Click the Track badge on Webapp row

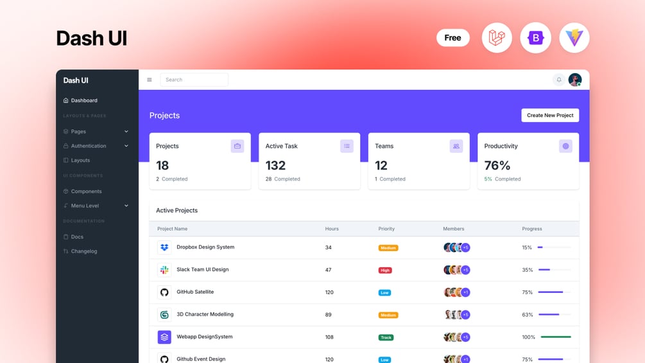point(386,337)
